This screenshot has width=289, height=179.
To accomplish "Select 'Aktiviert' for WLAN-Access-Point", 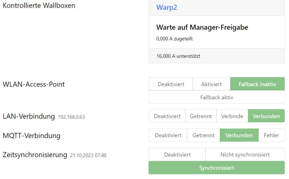I will point(211,84).
